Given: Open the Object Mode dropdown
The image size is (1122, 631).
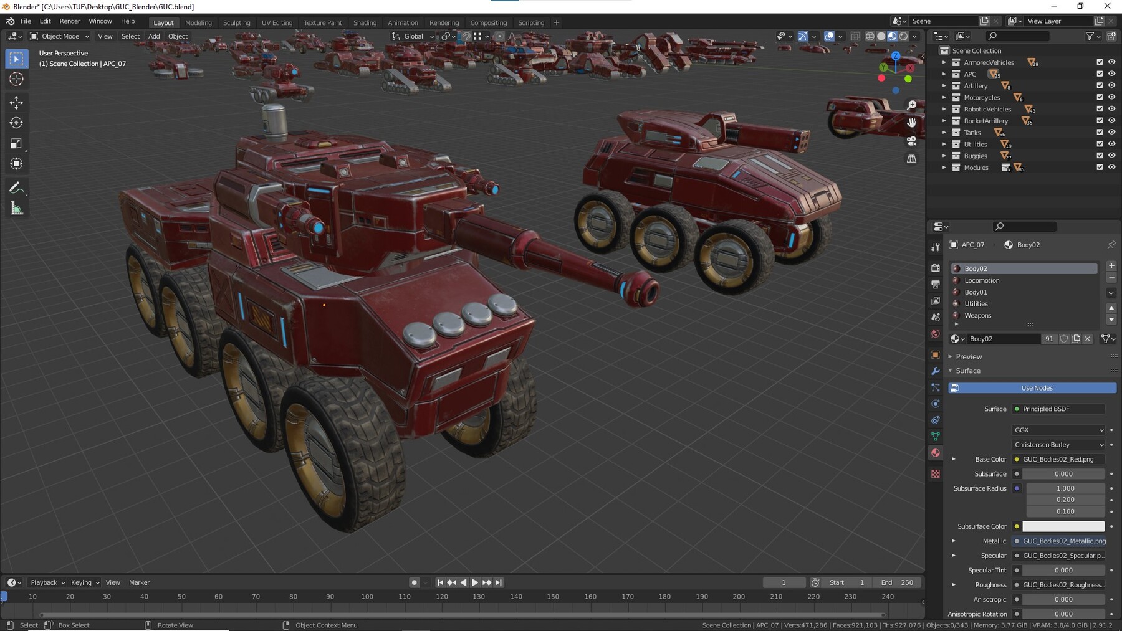Looking at the screenshot, I should pyautogui.click(x=59, y=36).
